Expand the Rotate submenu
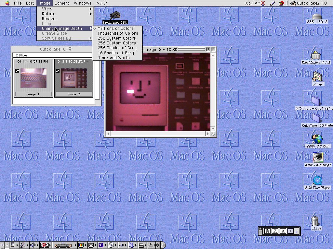 click(65, 14)
